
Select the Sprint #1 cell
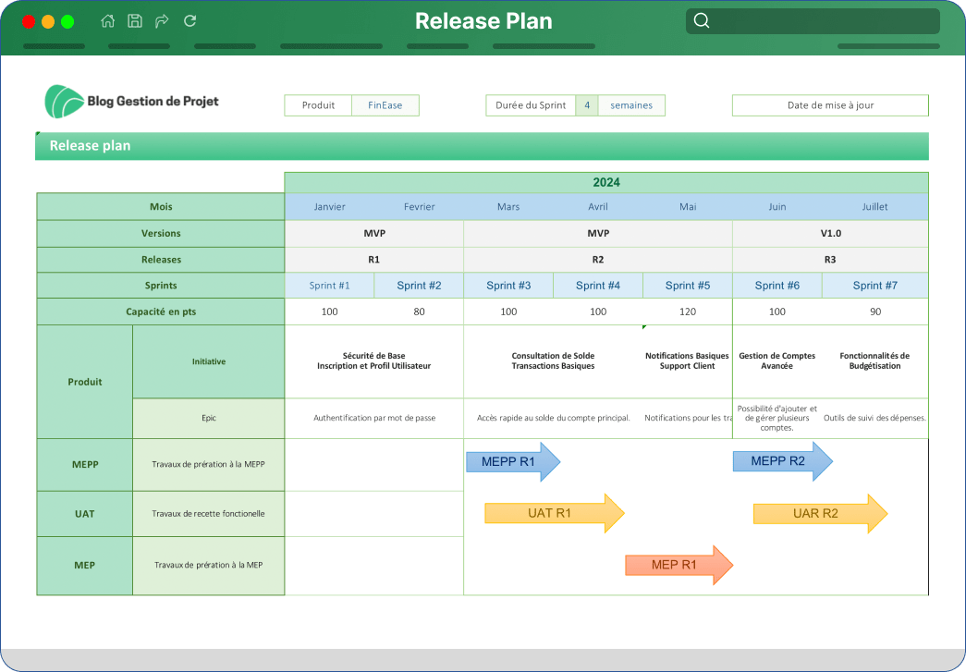(x=330, y=286)
